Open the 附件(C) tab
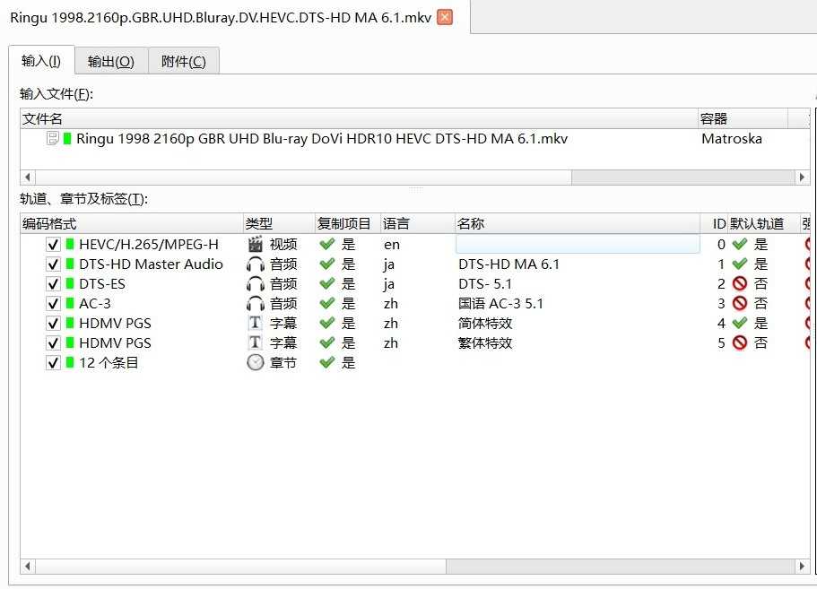 click(183, 60)
